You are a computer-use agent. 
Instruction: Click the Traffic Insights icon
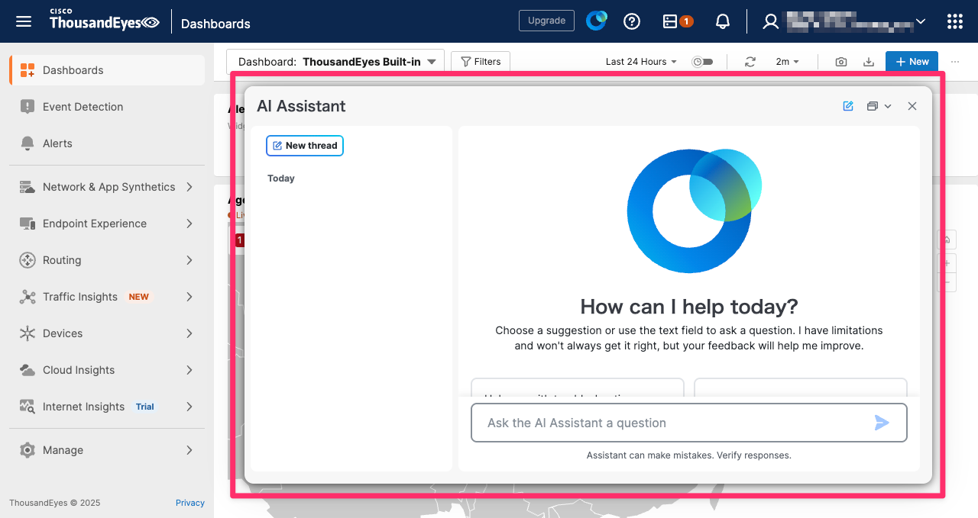(28, 297)
